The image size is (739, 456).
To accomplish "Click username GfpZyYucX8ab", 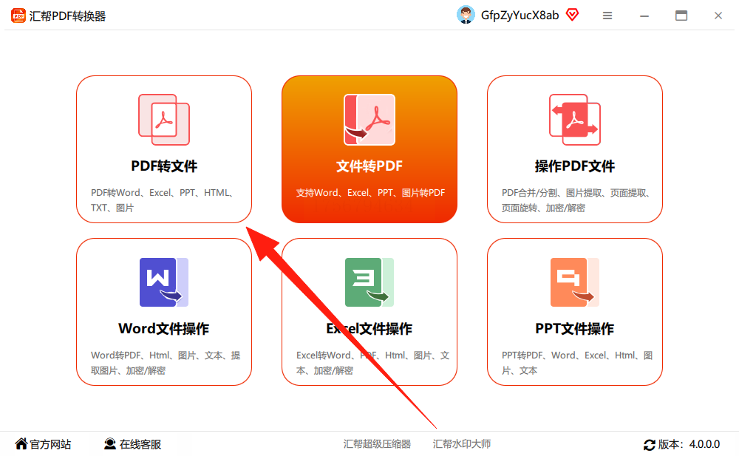I will (x=520, y=16).
